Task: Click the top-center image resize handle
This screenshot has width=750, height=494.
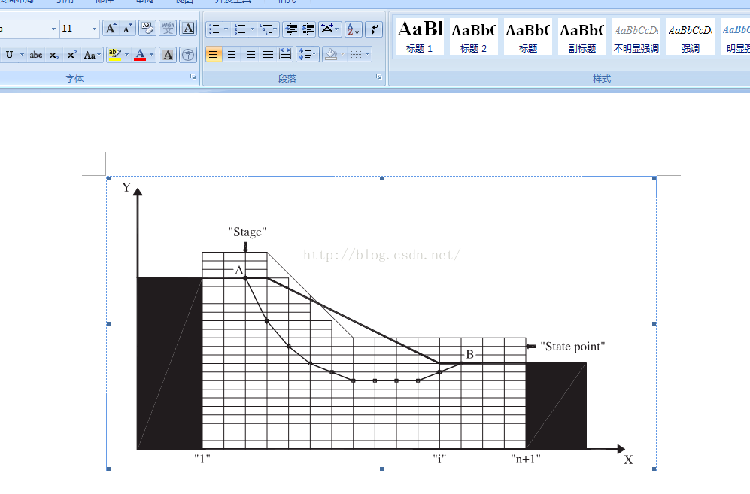Action: [381, 178]
